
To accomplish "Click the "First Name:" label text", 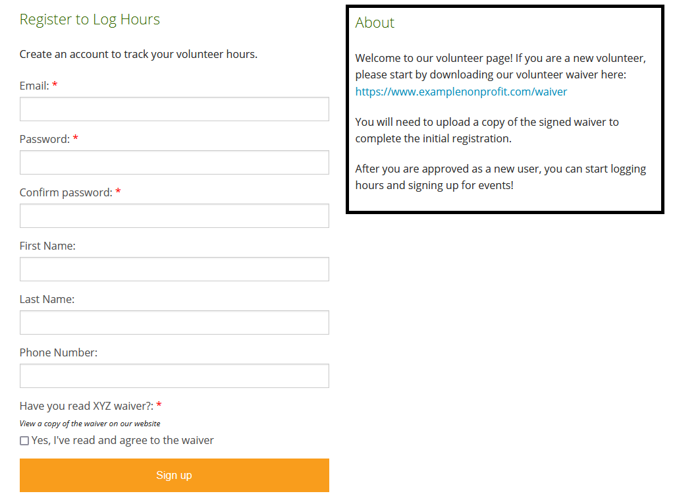I will (47, 246).
